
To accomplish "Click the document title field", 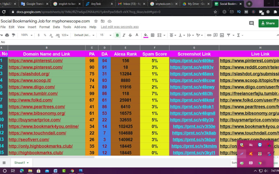I will tap(45, 21).
